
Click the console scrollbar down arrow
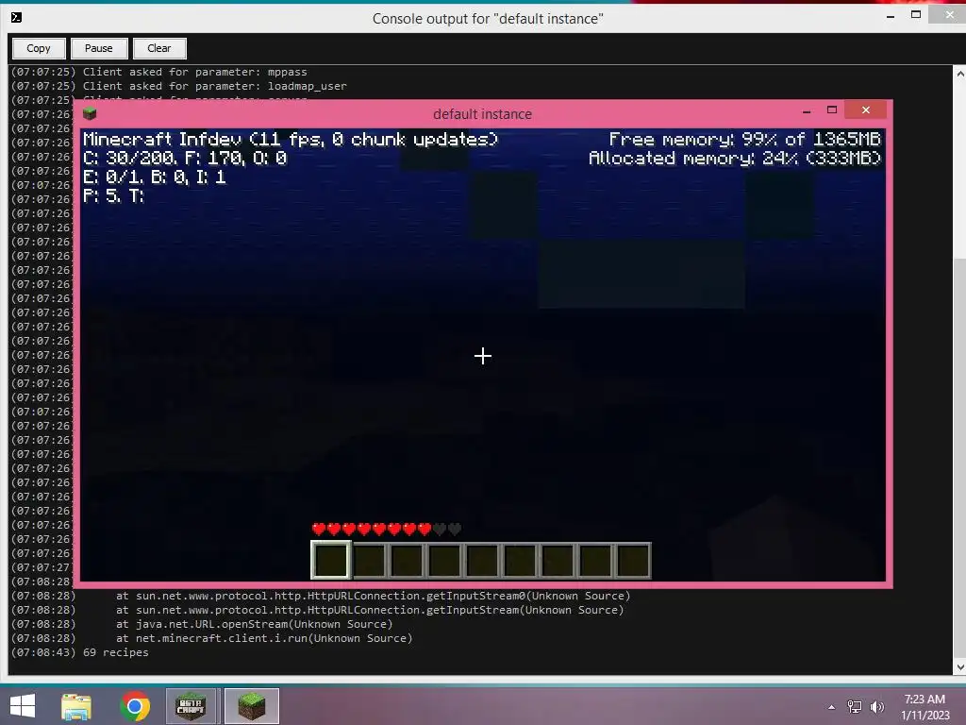(x=959, y=667)
